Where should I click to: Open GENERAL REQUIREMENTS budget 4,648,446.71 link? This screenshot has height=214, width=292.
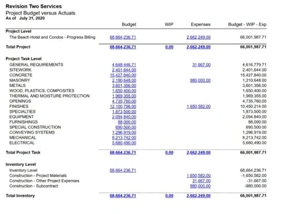click(x=124, y=65)
